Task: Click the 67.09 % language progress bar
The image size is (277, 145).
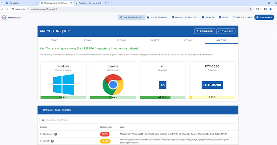Action: [x=163, y=97]
